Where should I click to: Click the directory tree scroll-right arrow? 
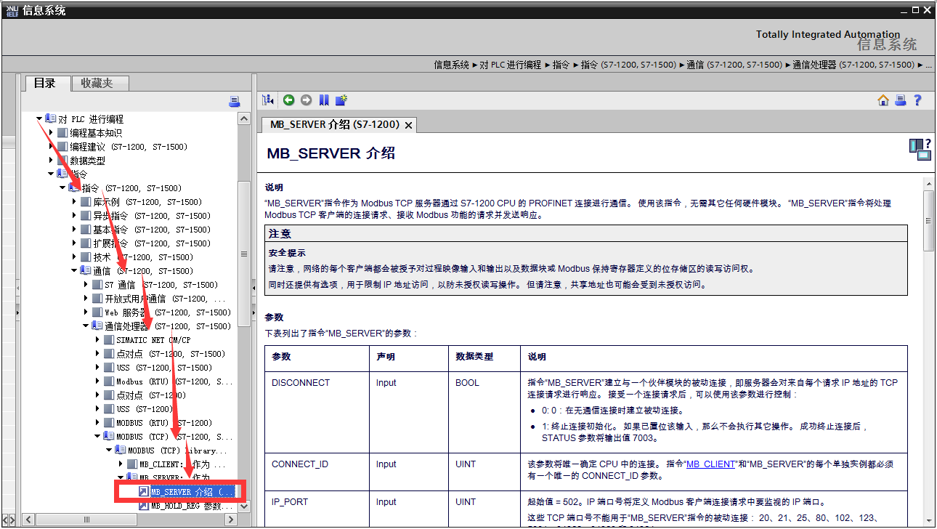231,520
